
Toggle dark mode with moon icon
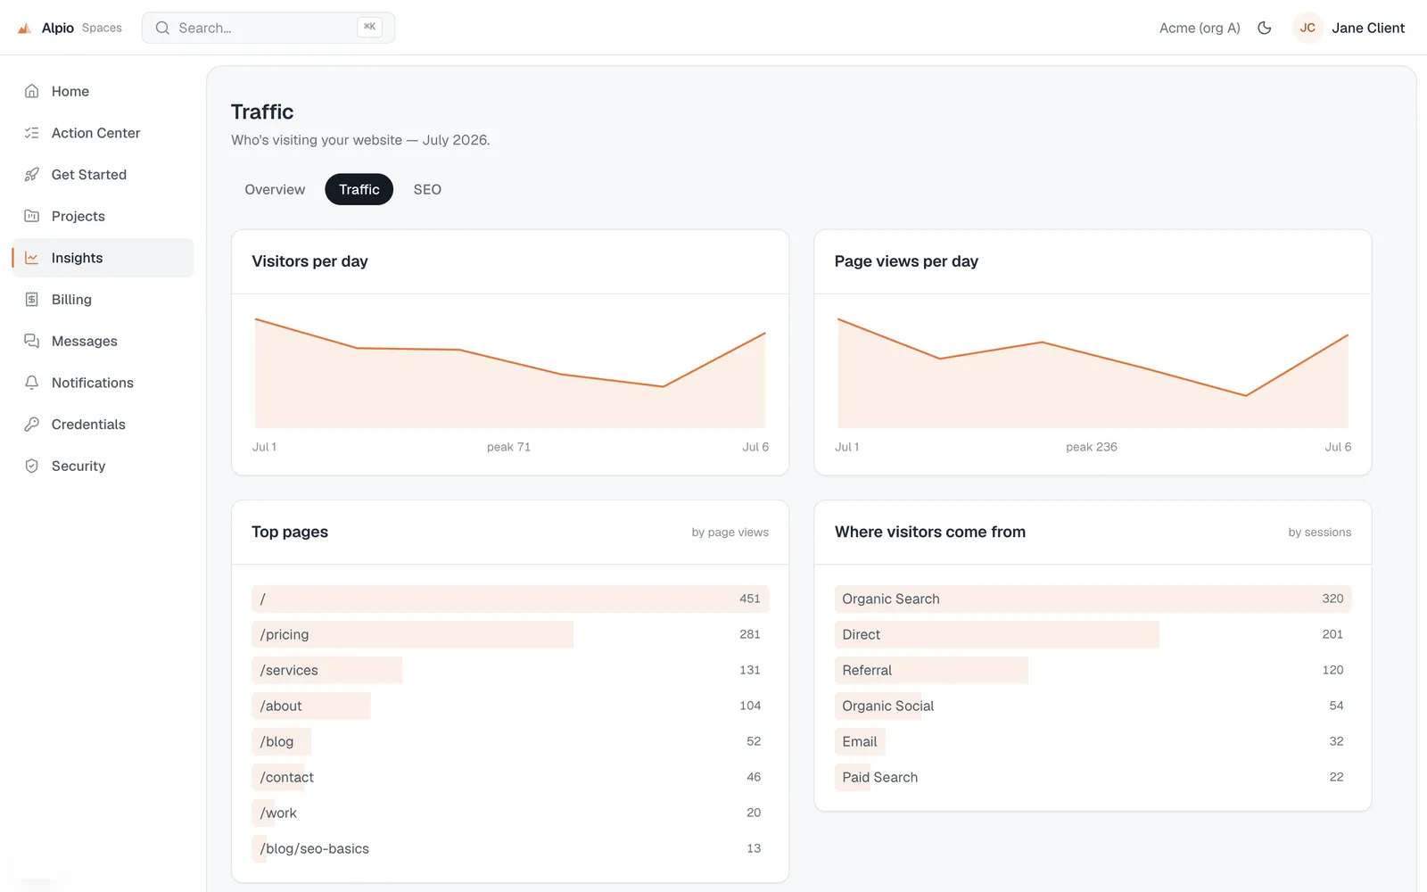(1265, 28)
